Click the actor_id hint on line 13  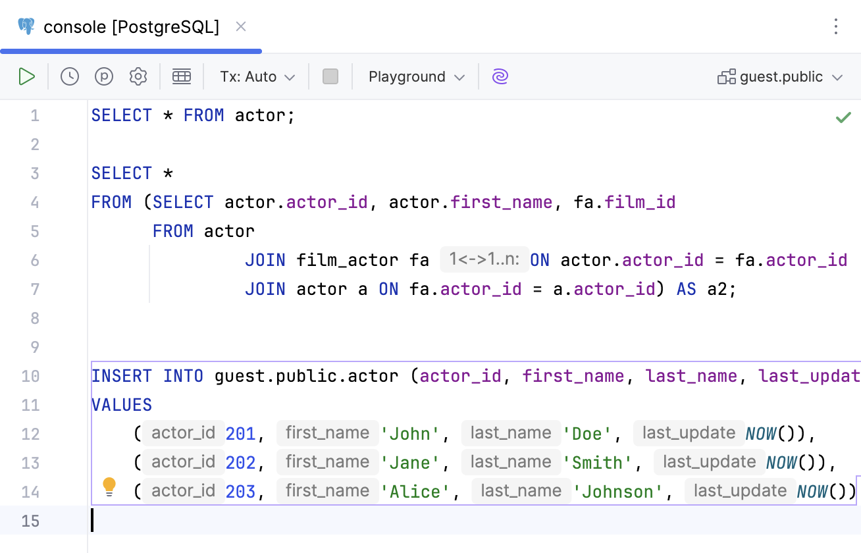(184, 462)
